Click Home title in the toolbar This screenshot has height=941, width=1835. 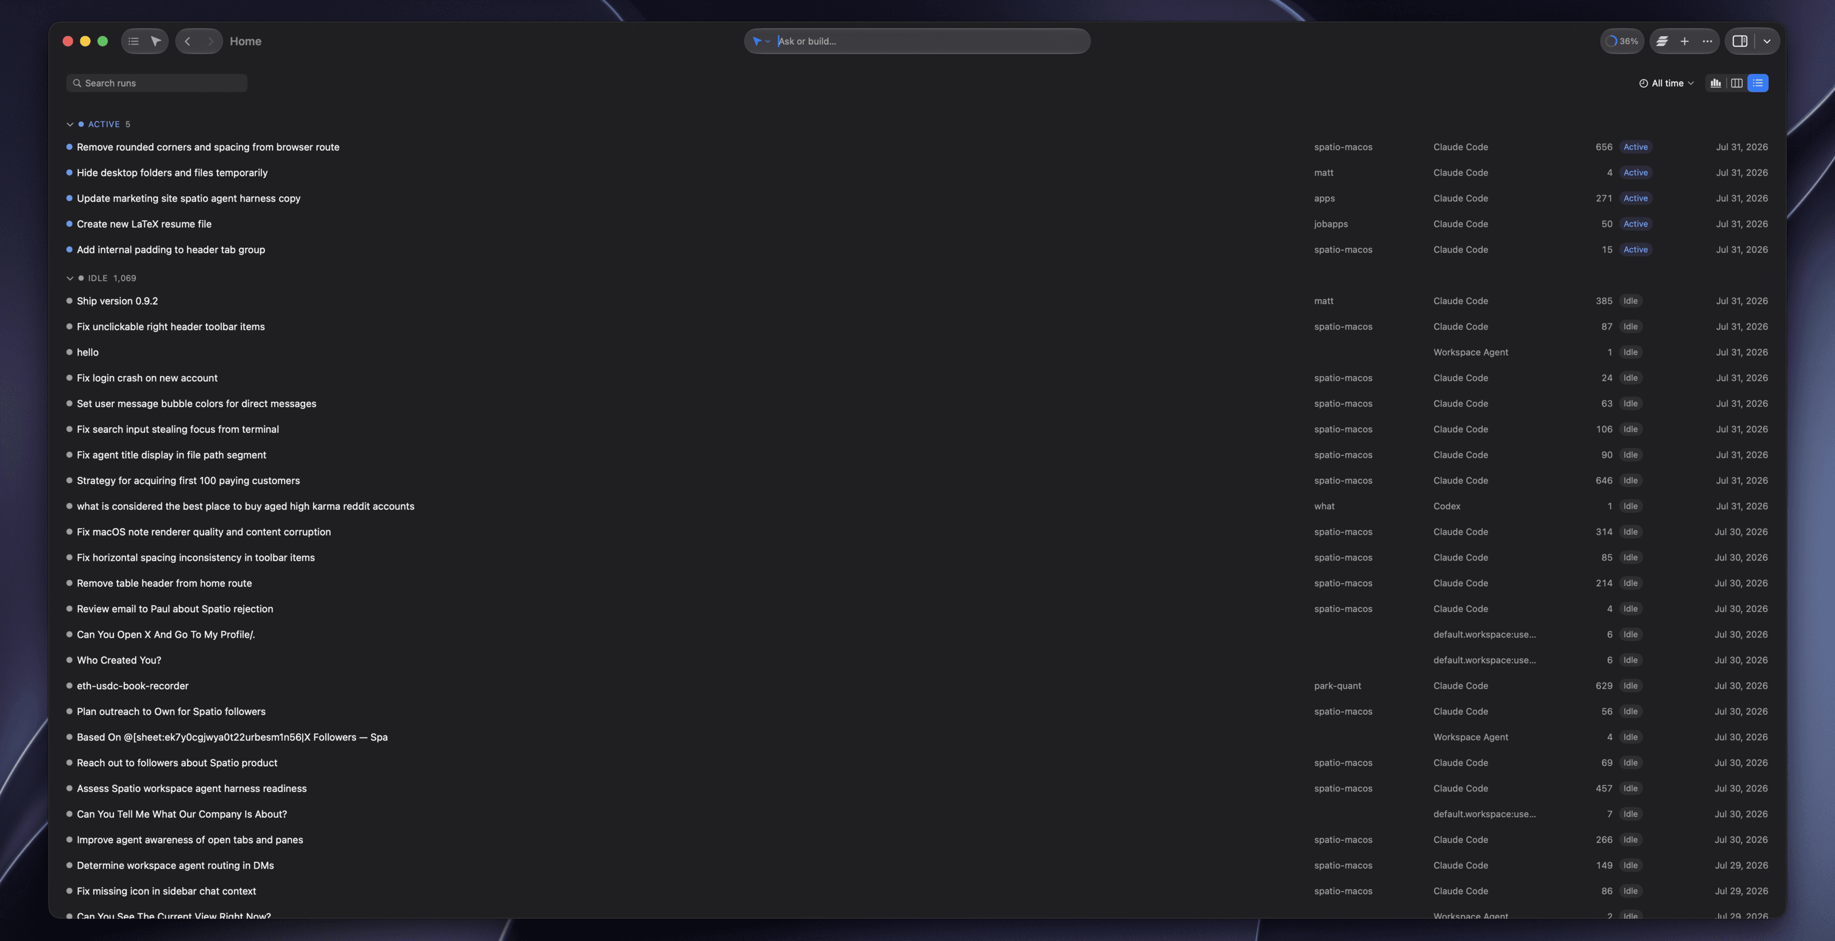coord(245,41)
